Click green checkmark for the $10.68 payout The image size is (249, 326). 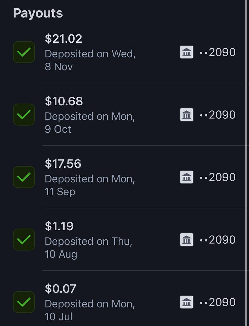[x=24, y=115]
